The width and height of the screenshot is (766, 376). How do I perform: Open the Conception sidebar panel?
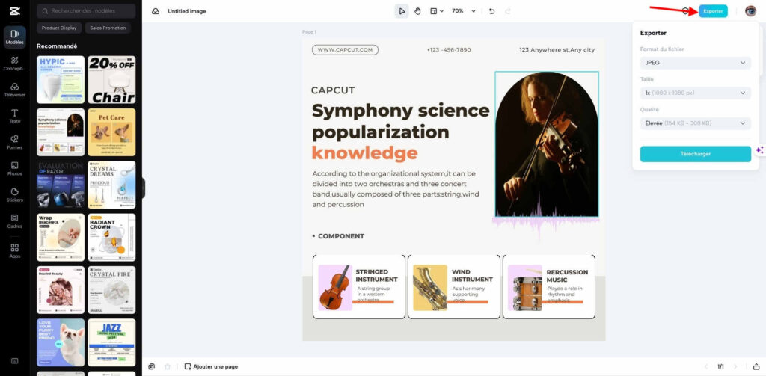pos(15,64)
